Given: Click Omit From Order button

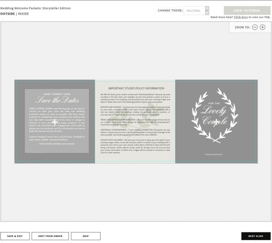Looking at the screenshot, I should [50, 236].
